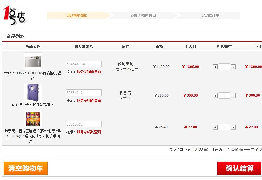This screenshot has width=262, height=180.
Task: Click 属性 column header
Action: [x=125, y=46]
